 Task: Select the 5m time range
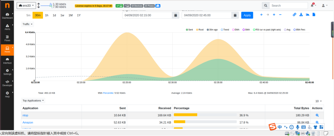[x=28, y=15]
